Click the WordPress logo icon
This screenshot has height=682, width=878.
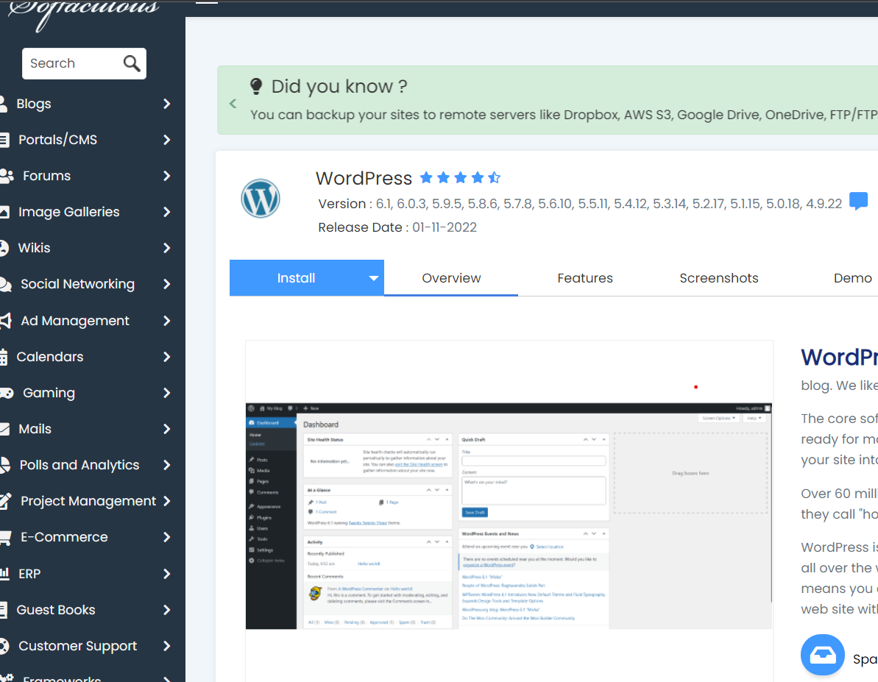coord(261,198)
